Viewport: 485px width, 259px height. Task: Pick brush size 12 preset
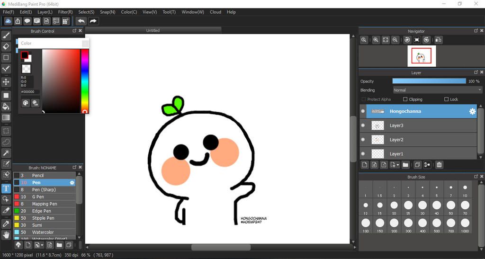click(366, 207)
